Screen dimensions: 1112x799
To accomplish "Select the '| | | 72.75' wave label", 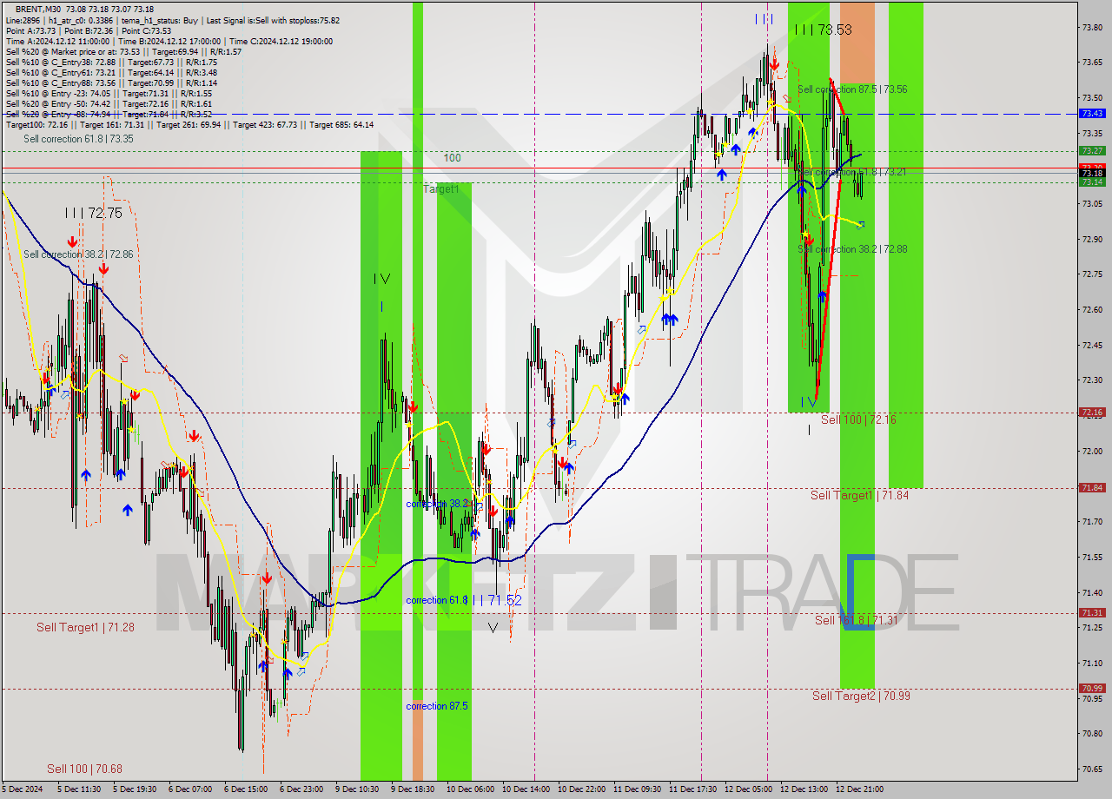I will [93, 213].
